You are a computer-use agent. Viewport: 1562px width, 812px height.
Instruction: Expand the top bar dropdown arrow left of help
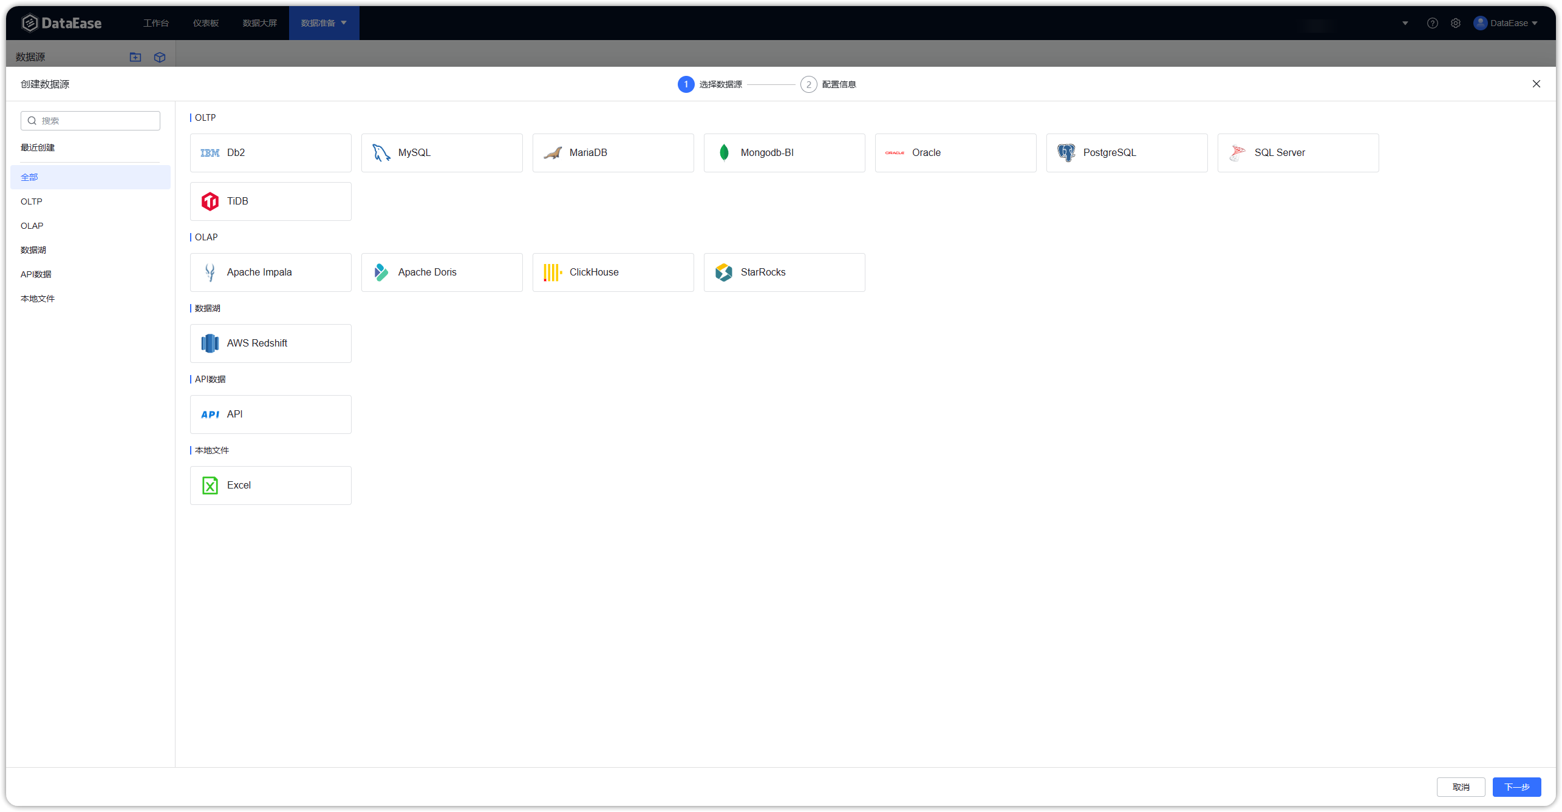click(x=1405, y=23)
